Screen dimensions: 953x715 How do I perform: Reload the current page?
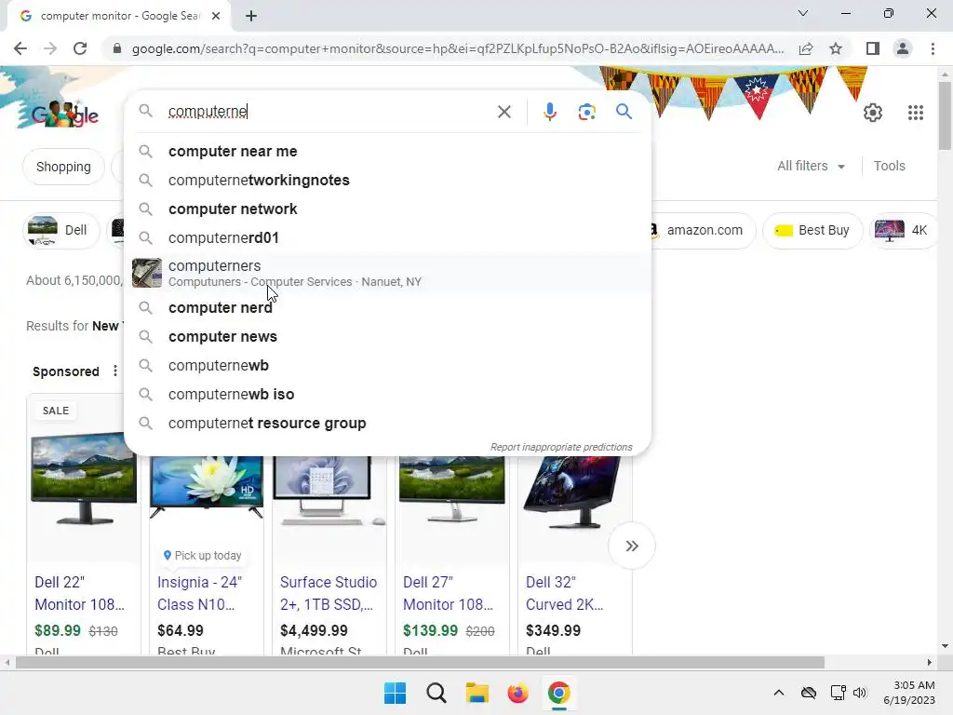80,48
